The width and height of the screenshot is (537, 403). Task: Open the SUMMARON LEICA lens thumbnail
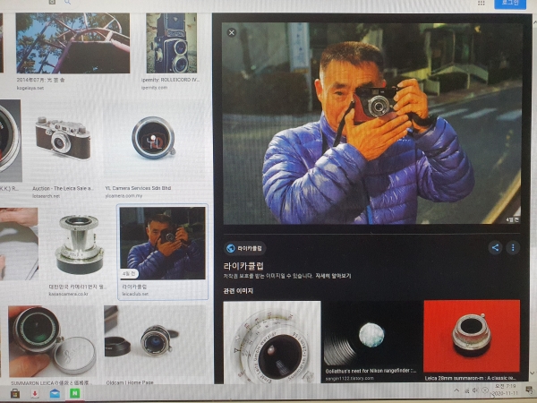coord(52,341)
